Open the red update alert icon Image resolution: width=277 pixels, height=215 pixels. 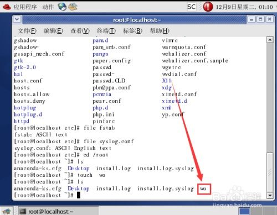pos(208,7)
